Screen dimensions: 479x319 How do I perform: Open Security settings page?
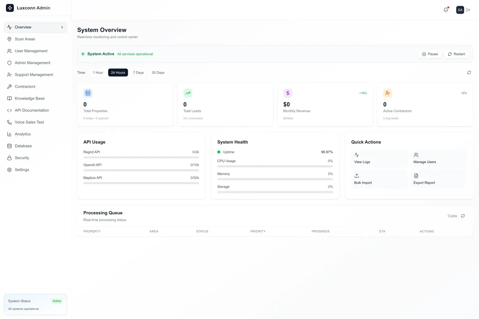[35, 158]
